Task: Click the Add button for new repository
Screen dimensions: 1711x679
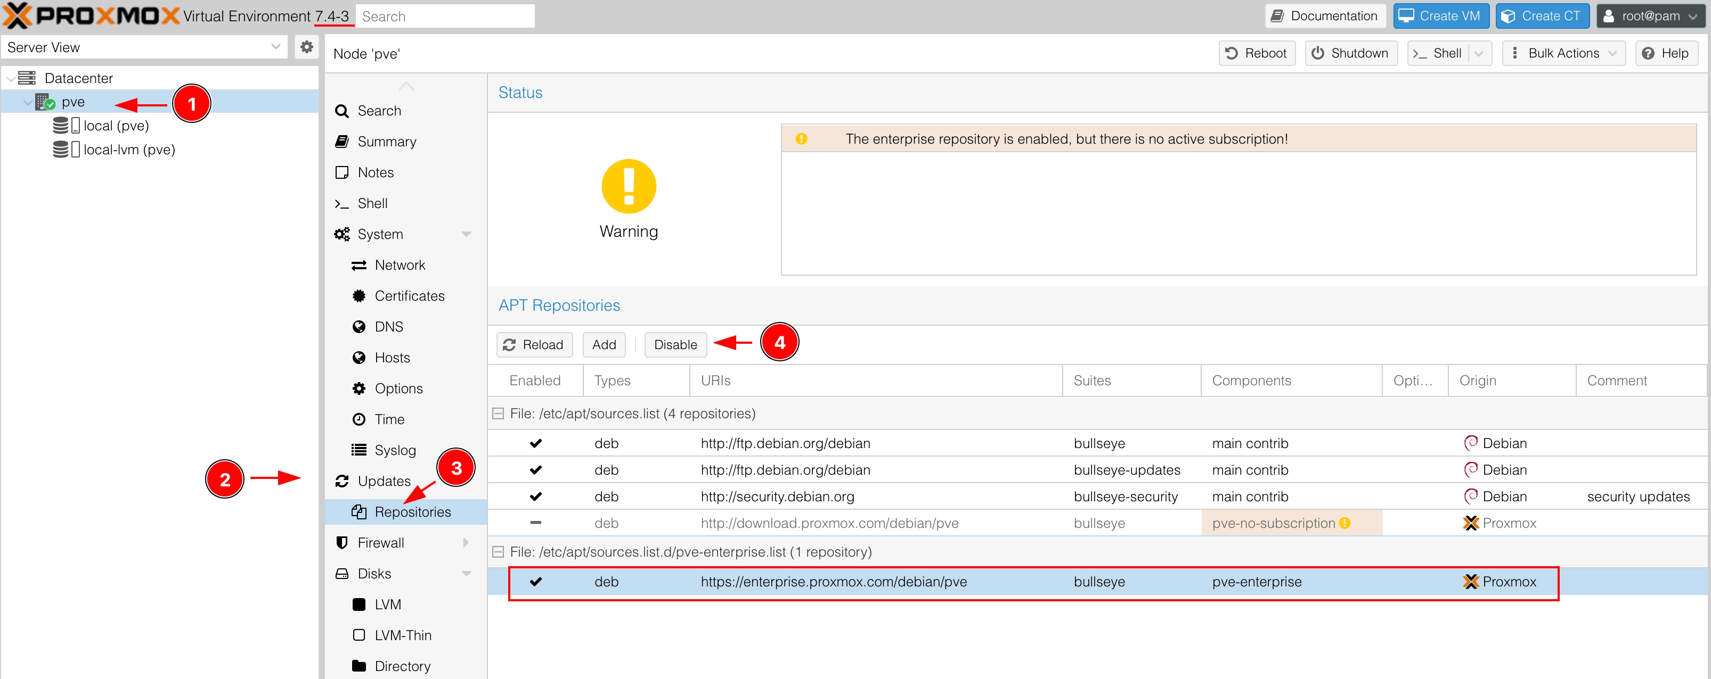Action: point(605,344)
